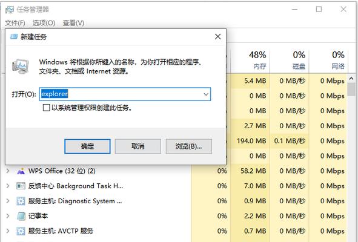Click the process list vertical scrollbar thumb
Viewport: 358px width, 242px height.
351,90
